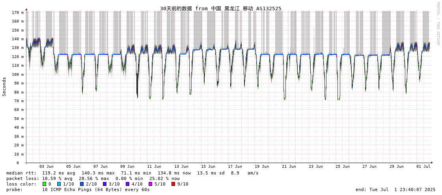Click the "8.9 am/s" value
The height and width of the screenshot is (195, 442).
click(x=245, y=173)
